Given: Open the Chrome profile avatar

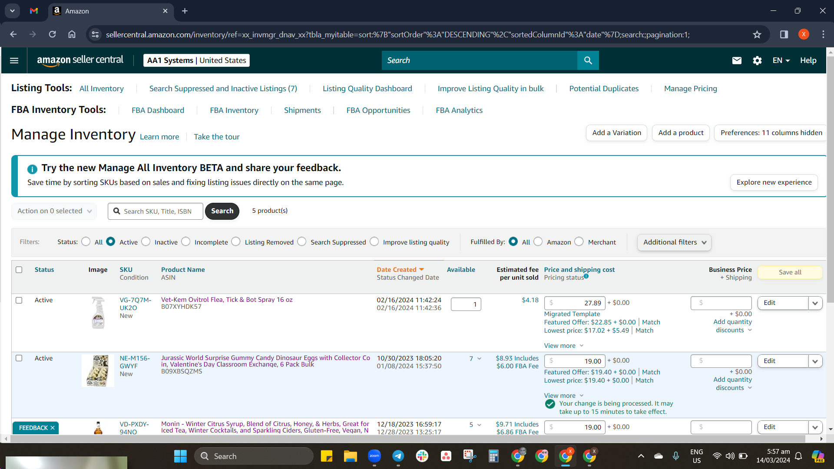Looking at the screenshot, I should click(x=804, y=34).
